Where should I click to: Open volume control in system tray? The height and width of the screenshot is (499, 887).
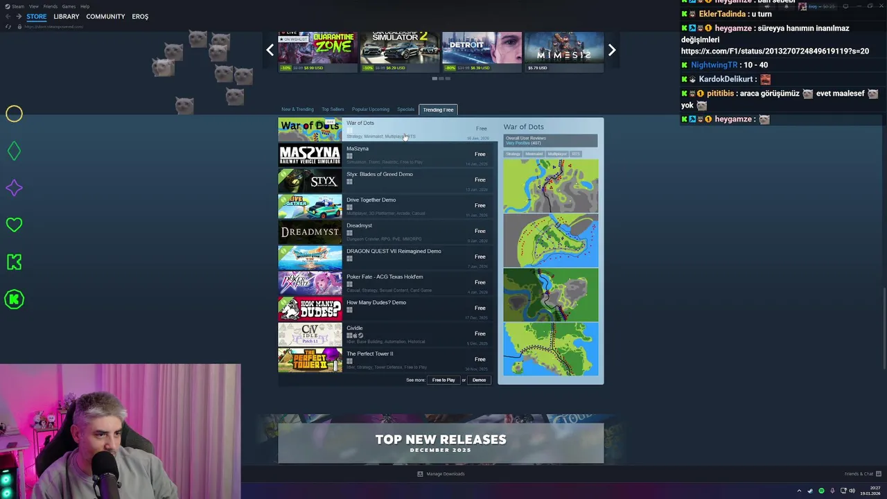(852, 491)
